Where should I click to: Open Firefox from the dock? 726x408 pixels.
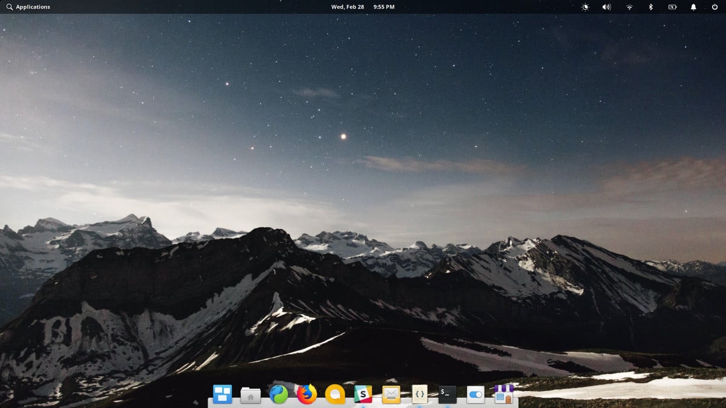pyautogui.click(x=307, y=396)
